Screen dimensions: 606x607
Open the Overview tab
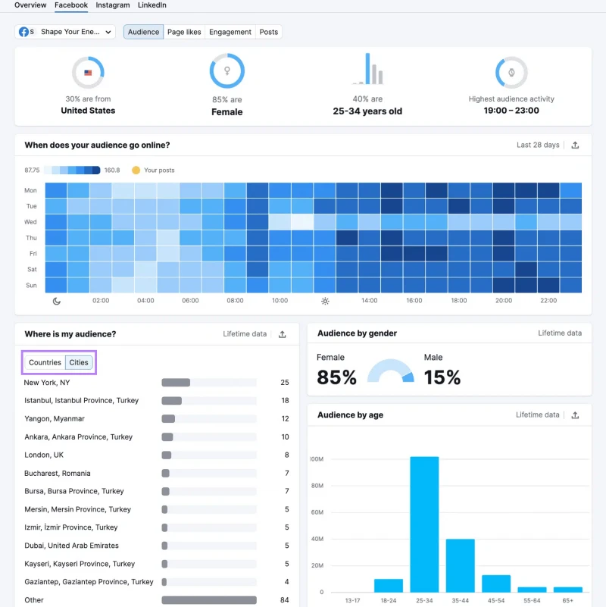coord(30,5)
